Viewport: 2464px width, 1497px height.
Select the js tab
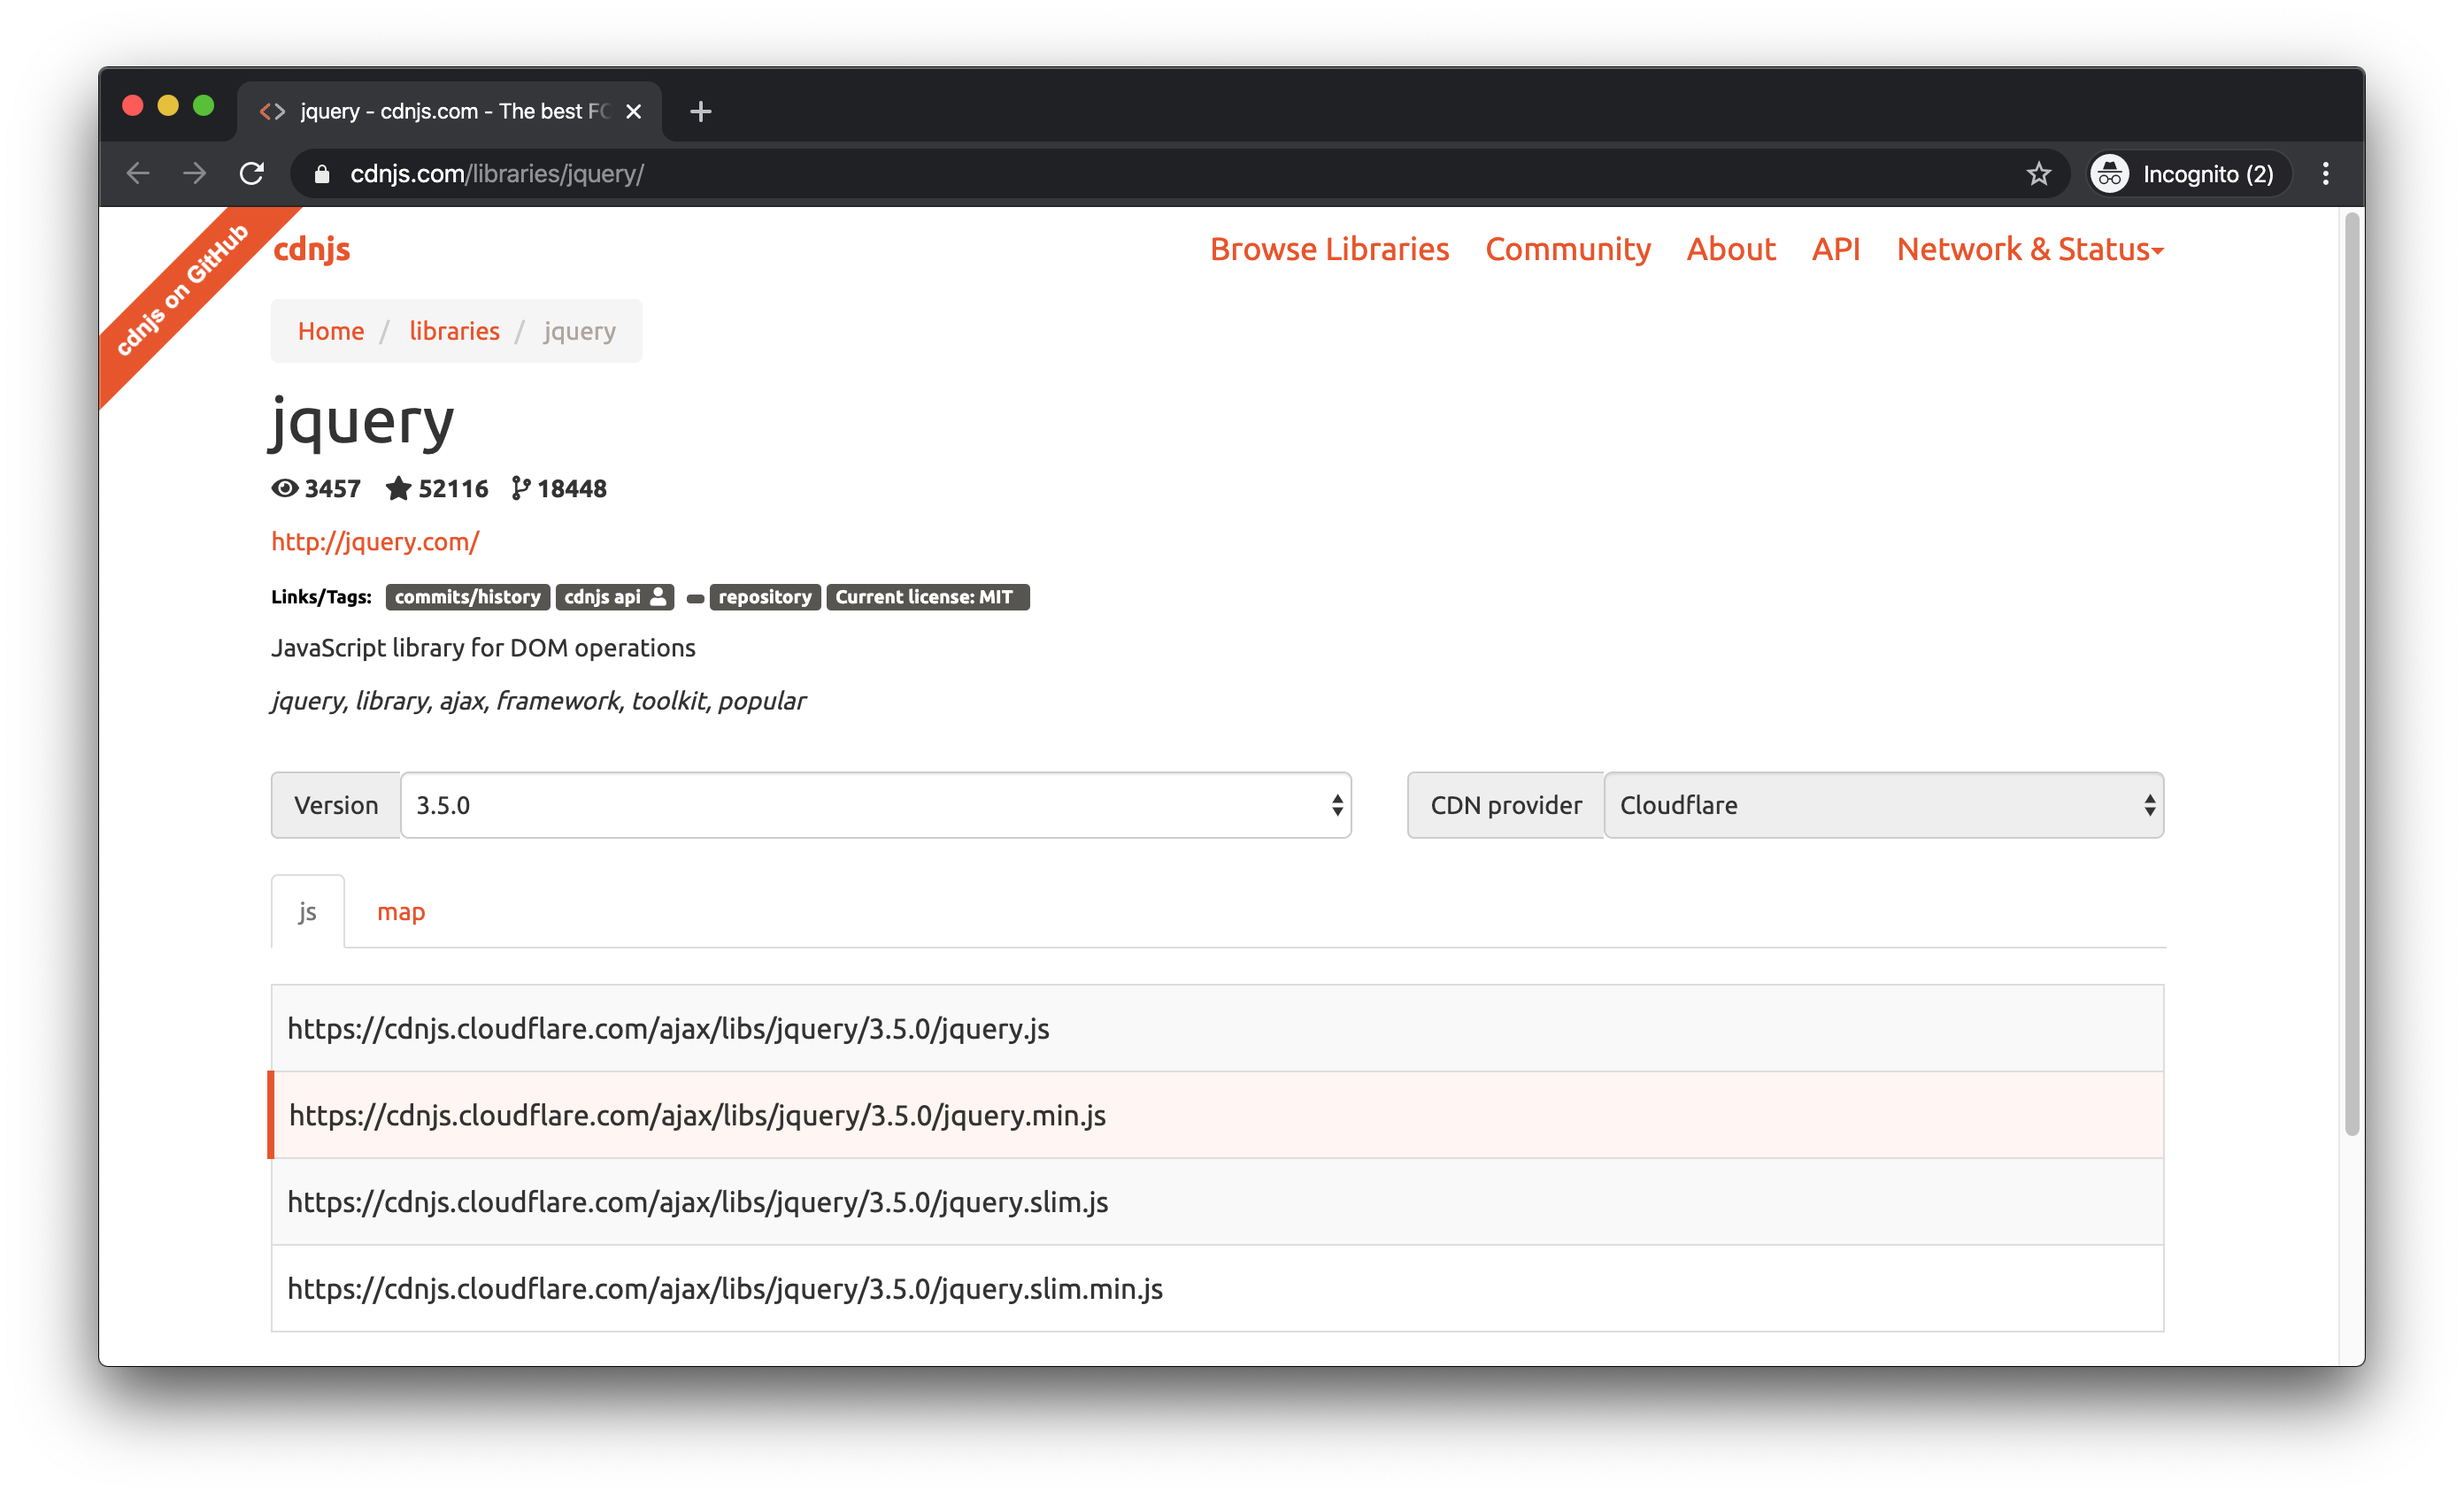click(x=306, y=910)
